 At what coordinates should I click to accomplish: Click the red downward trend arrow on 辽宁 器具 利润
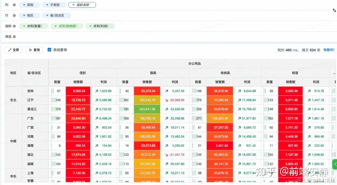[167, 100]
